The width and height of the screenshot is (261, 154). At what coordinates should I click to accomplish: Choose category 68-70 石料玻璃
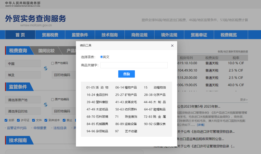coord(97,117)
